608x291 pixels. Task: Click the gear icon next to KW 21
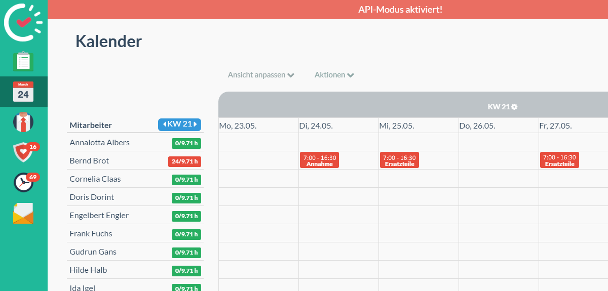pyautogui.click(x=514, y=107)
